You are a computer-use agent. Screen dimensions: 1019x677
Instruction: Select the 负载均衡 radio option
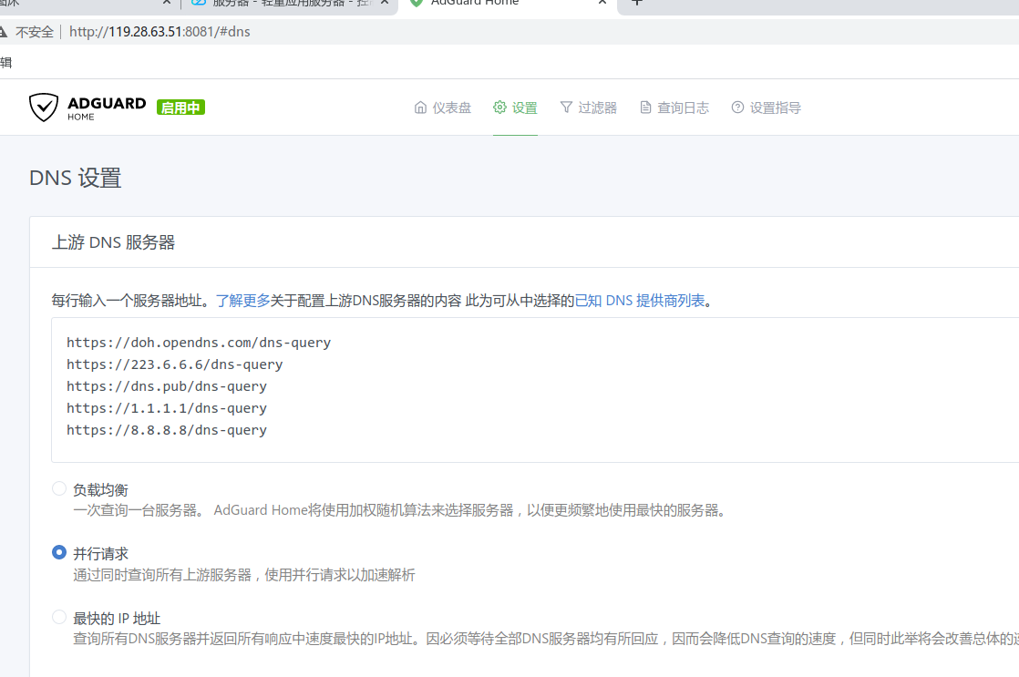coord(59,489)
